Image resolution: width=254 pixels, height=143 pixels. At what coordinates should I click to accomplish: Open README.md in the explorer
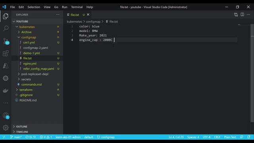tap(37, 100)
